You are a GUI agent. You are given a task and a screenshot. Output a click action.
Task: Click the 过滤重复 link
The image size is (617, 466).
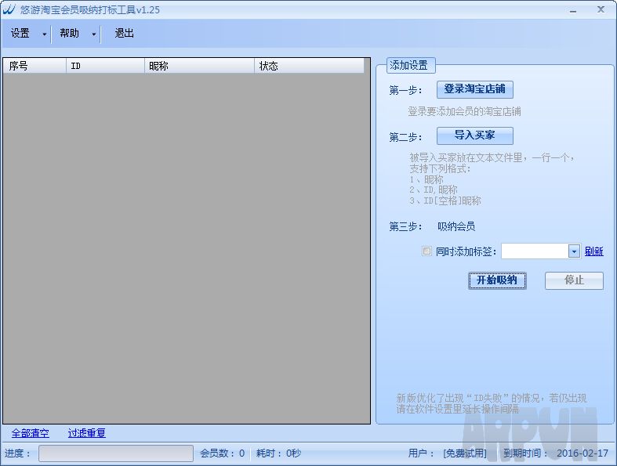(86, 433)
